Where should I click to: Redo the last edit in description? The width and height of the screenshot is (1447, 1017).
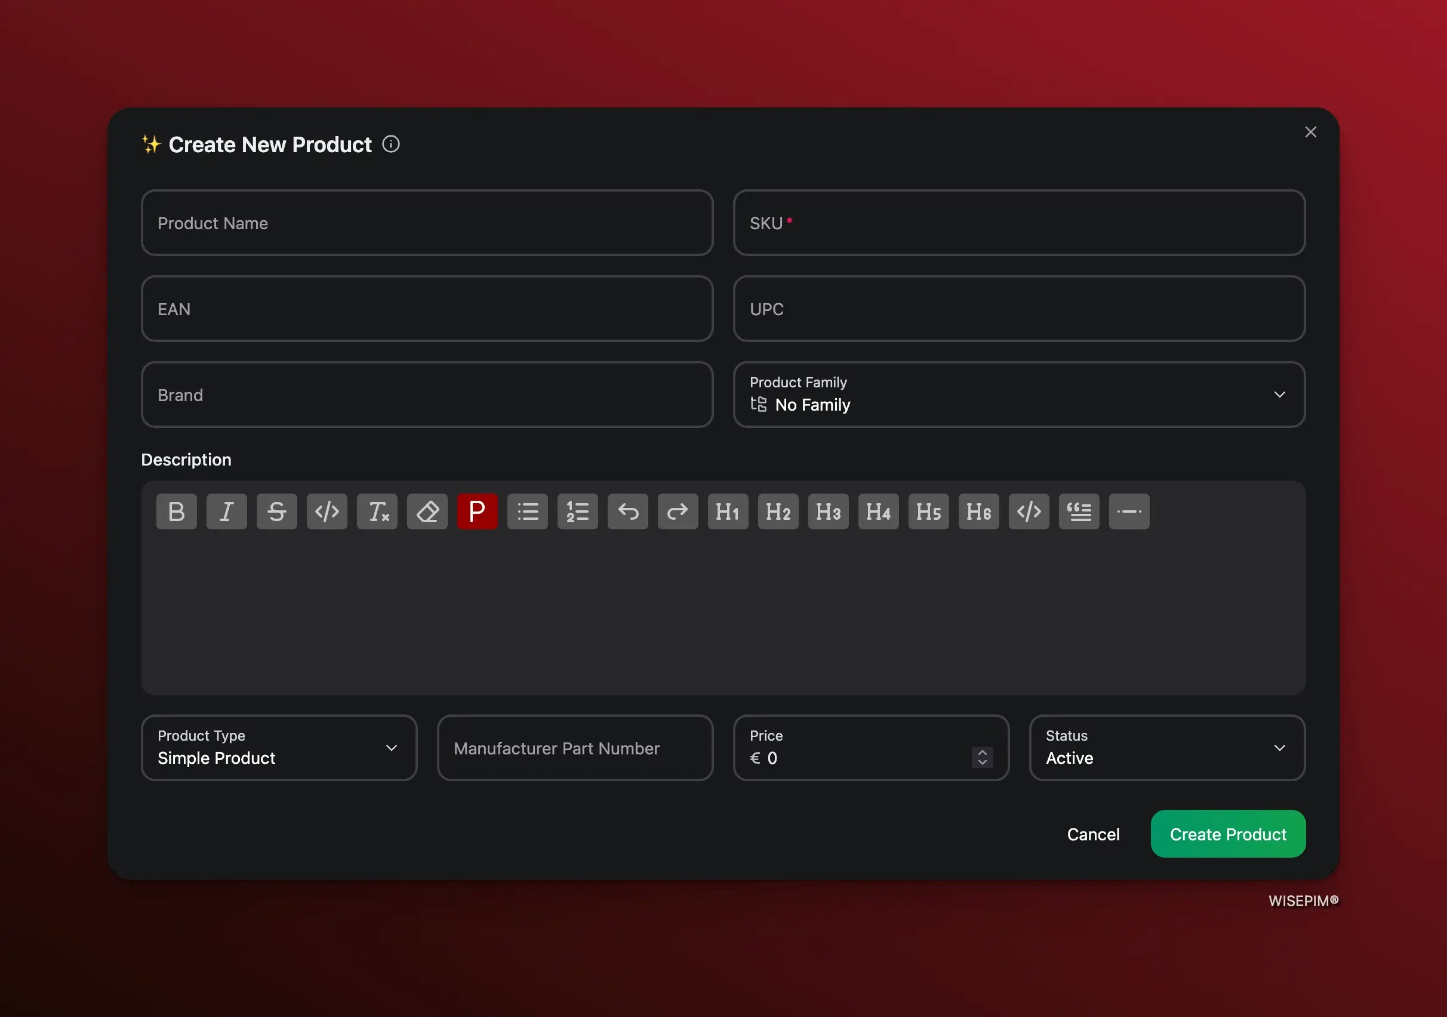click(x=678, y=511)
